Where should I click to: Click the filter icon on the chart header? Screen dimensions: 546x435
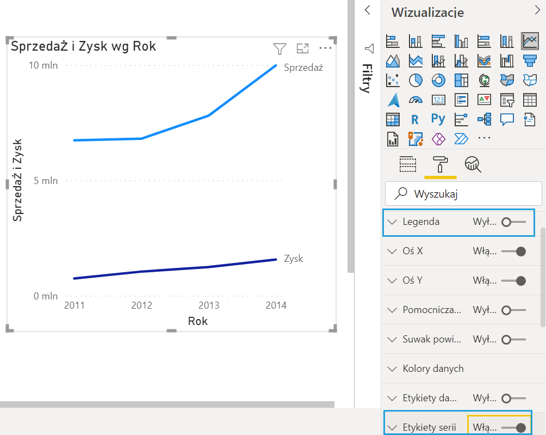point(280,49)
